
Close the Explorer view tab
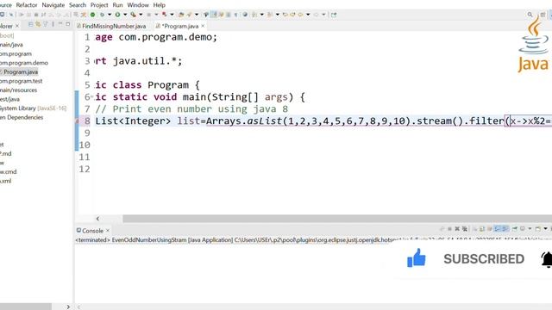pos(17,26)
